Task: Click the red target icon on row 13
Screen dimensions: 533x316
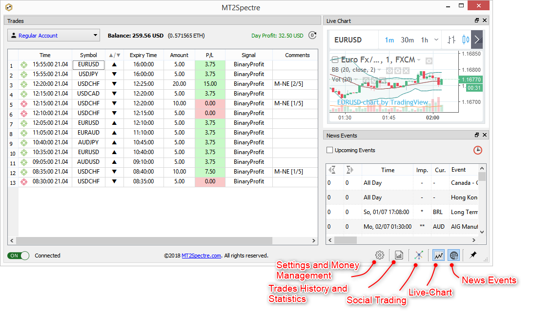Action: (24, 182)
